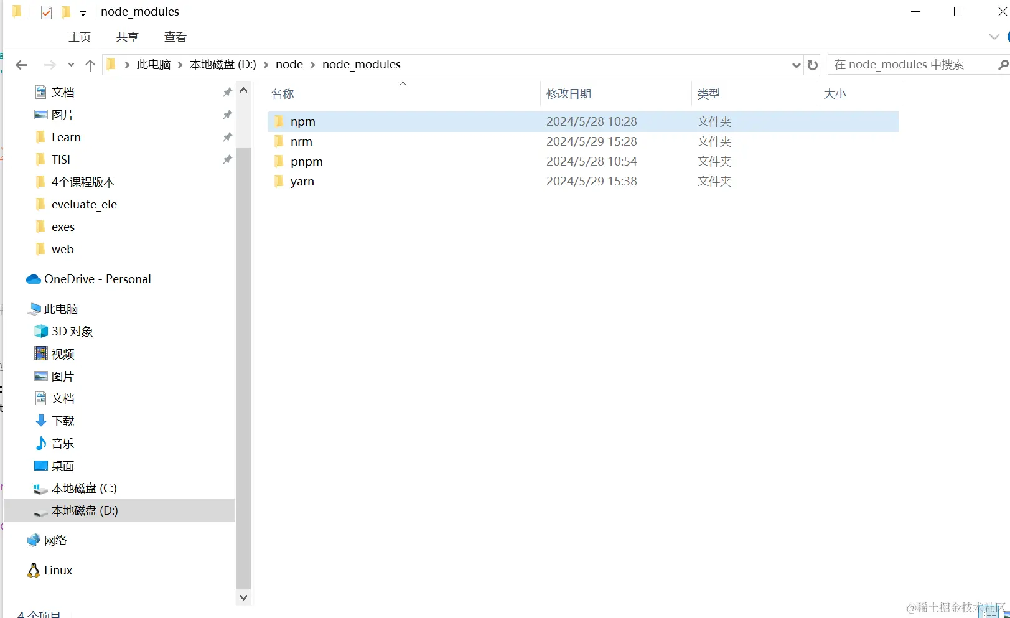Open exes folder in sidebar
This screenshot has height=618, width=1010.
coord(63,227)
